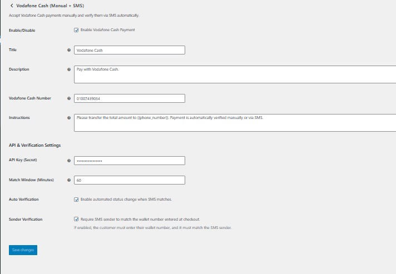Click the Require SMS sender to match label

(140, 219)
